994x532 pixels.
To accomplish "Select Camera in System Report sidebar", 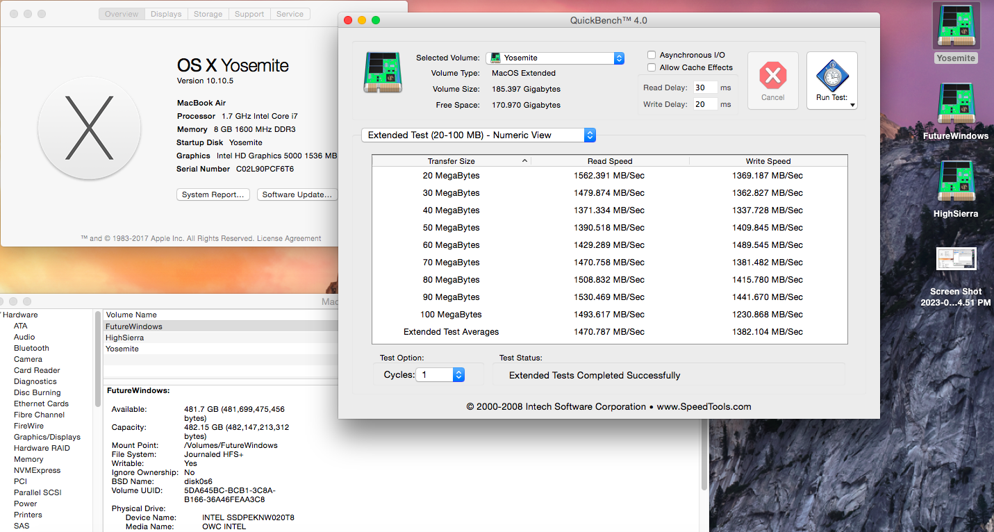I will [x=28, y=359].
